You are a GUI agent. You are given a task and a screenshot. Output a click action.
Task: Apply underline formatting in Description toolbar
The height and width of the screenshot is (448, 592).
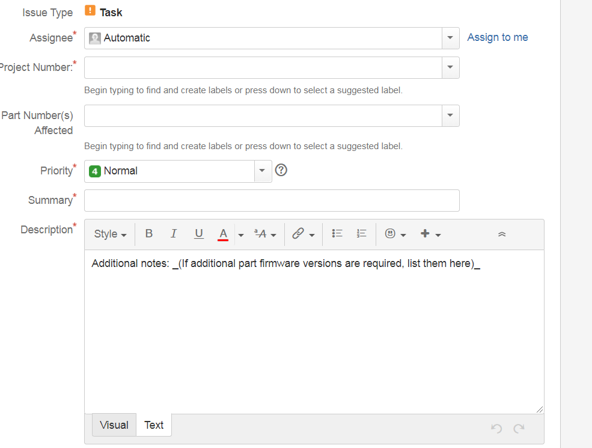coord(198,234)
